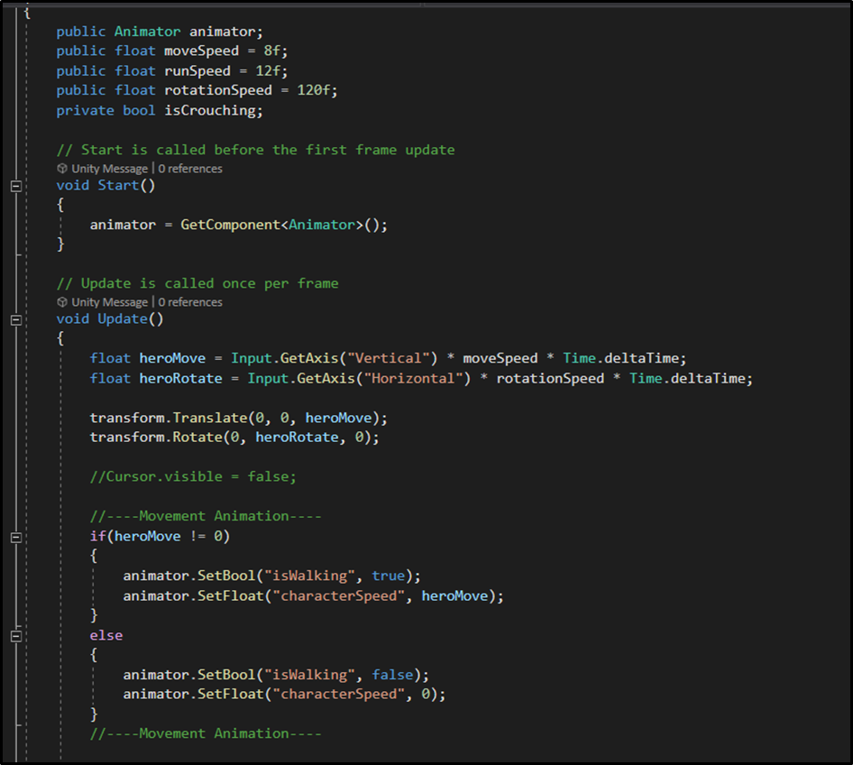Open '0 references' CodeLens above Update()

coord(190,302)
